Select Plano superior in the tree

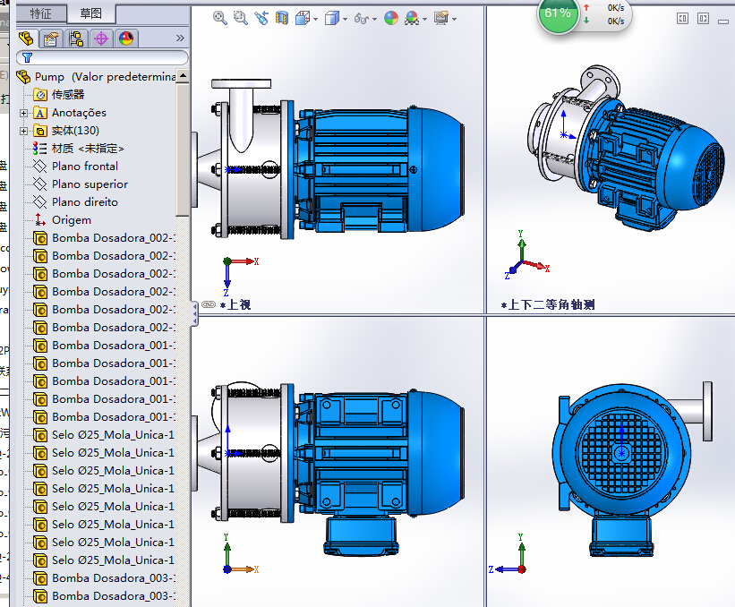[90, 184]
